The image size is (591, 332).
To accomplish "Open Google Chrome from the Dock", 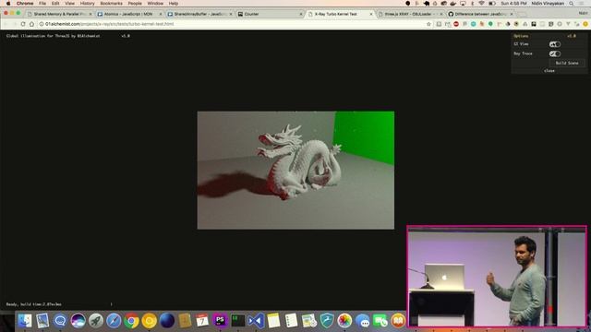I will [131, 321].
